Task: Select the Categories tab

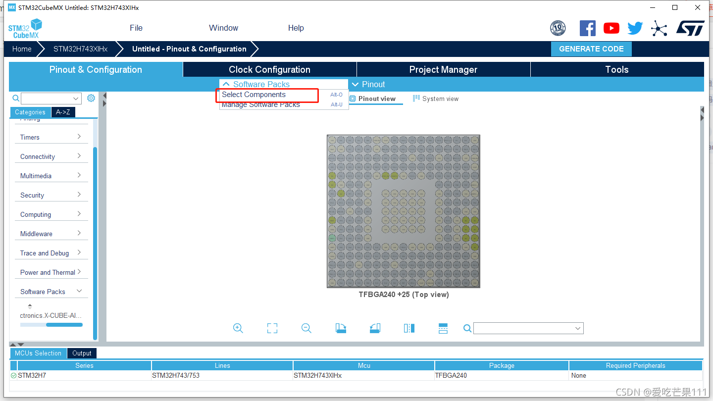Action: [30, 112]
